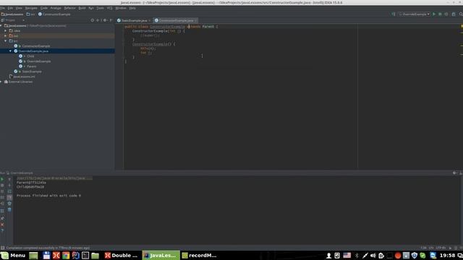Select OverrideExample class under OverrideExample.java

[38, 61]
